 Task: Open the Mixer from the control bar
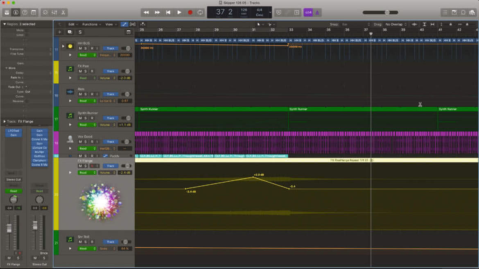(x=54, y=13)
